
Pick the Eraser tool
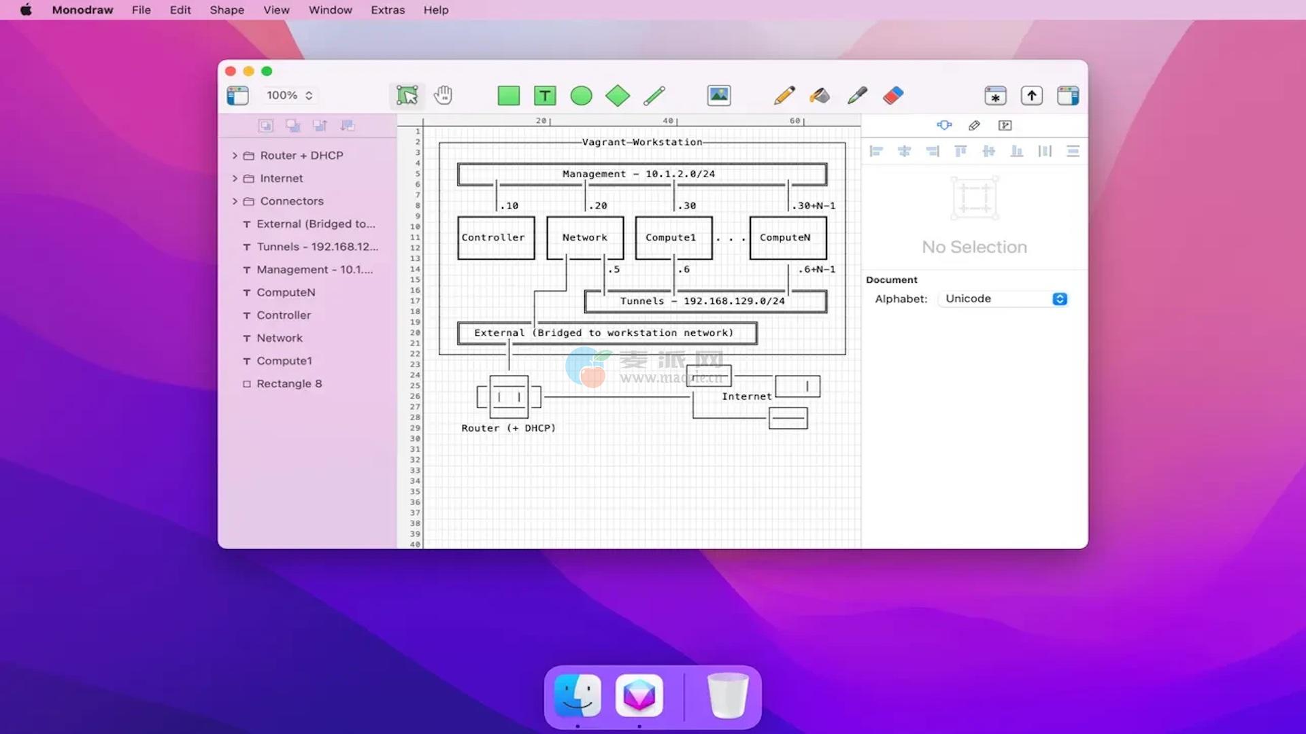pyautogui.click(x=893, y=96)
